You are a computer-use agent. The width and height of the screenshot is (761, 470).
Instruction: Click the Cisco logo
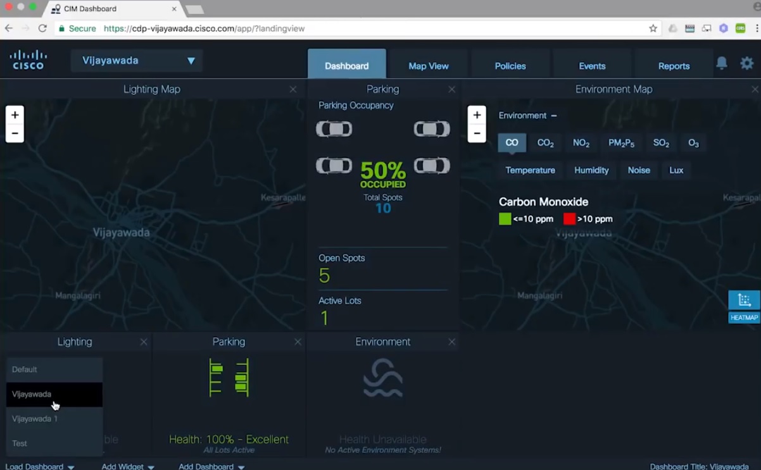[28, 60]
